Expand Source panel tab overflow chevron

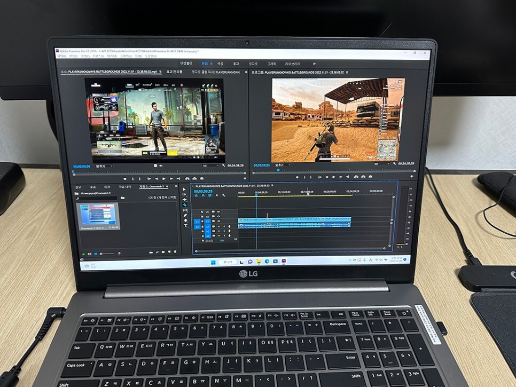[x=246, y=72]
